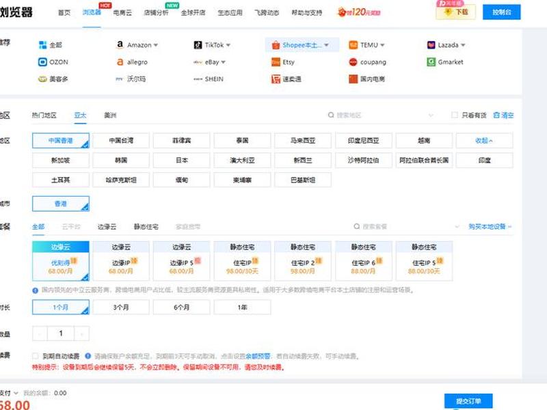The width and height of the screenshot is (547, 410).
Task: Choose the 中国台湾 region option
Action: (121, 141)
